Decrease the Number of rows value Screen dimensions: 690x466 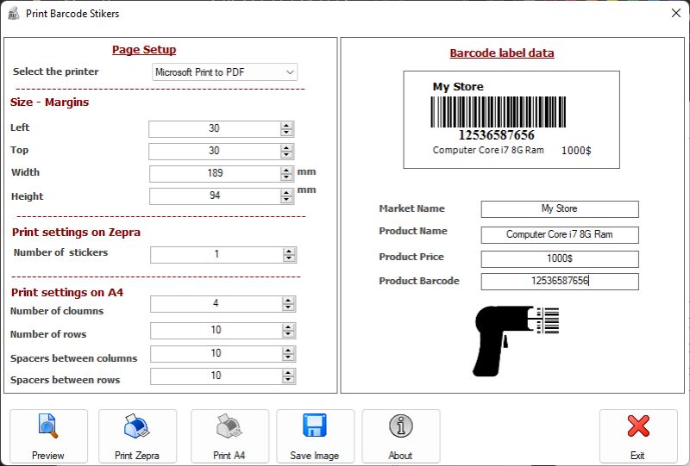pyautogui.click(x=288, y=334)
